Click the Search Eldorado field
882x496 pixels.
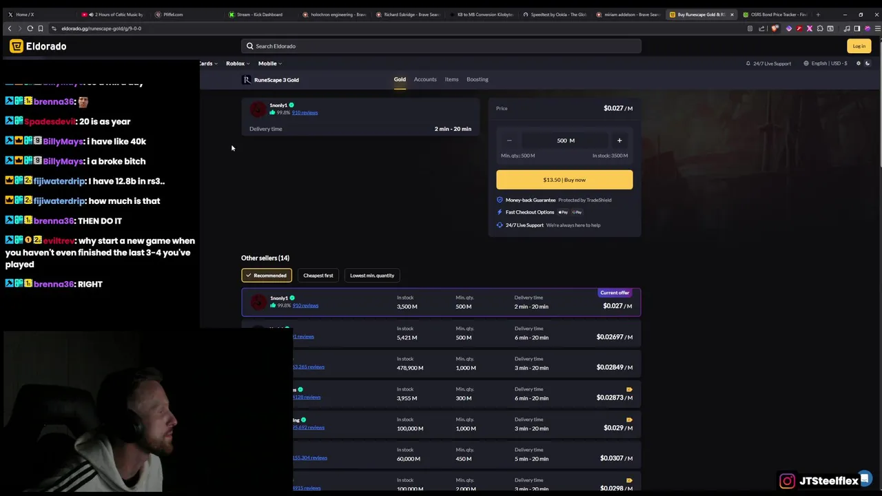pos(441,46)
